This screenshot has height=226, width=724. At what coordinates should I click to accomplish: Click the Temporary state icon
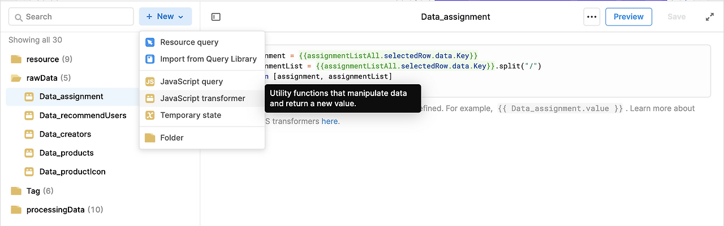pos(150,115)
